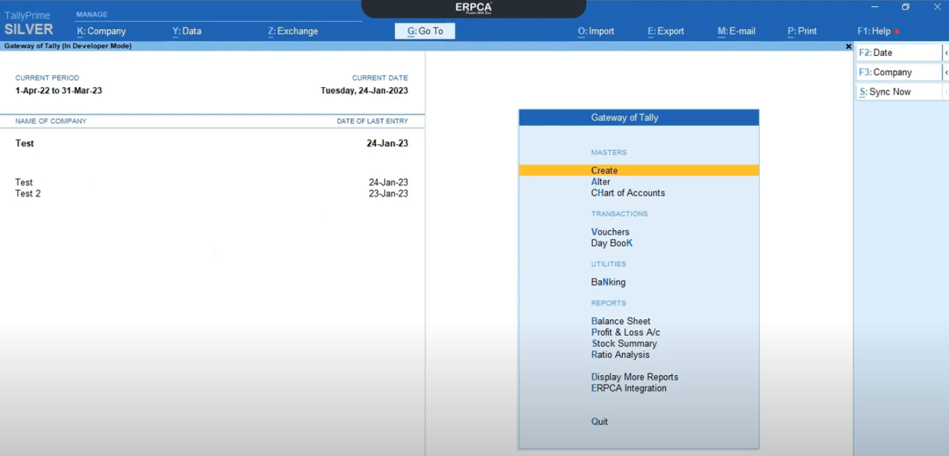
Task: Click the TallyPrime SILVER logo text
Action: (x=29, y=24)
